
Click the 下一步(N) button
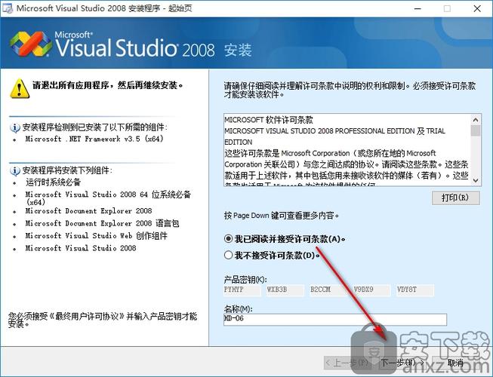click(x=402, y=363)
